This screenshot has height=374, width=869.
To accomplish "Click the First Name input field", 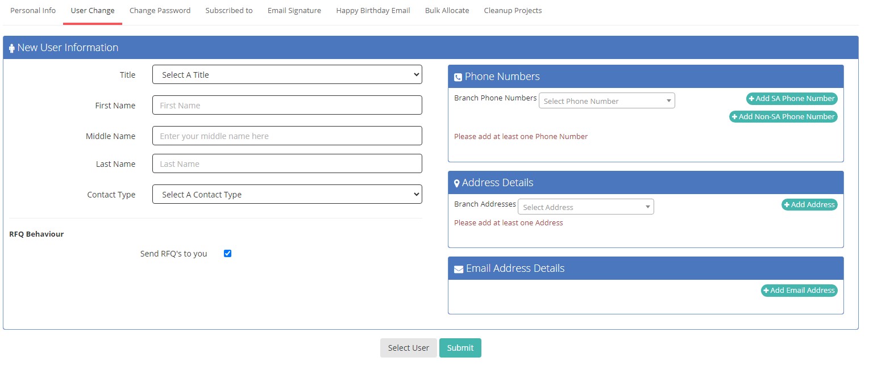I will pyautogui.click(x=287, y=105).
